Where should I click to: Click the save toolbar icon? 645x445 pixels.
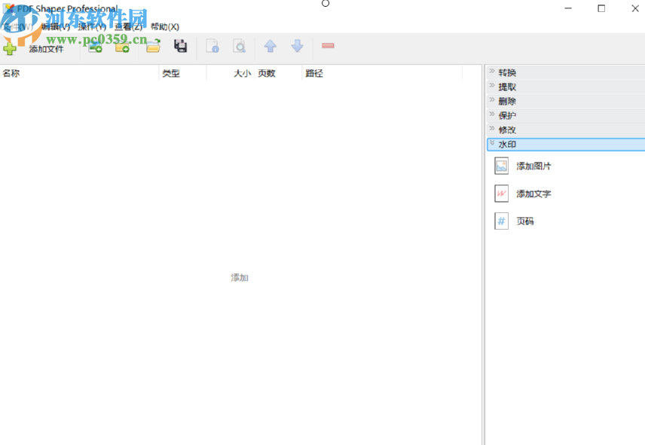tap(180, 46)
